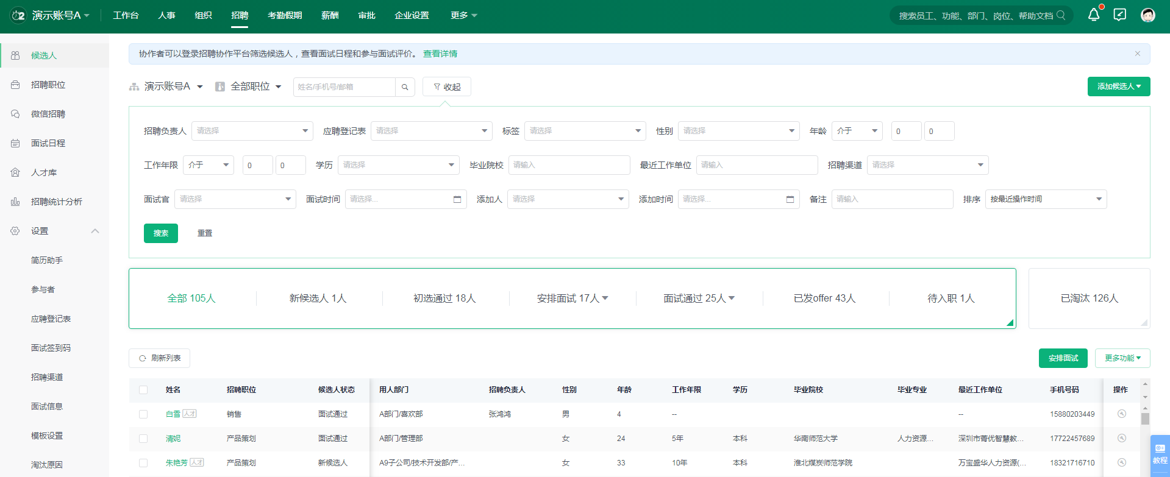Click the 毕业院校 input field
Image resolution: width=1170 pixels, height=477 pixels.
pyautogui.click(x=569, y=165)
